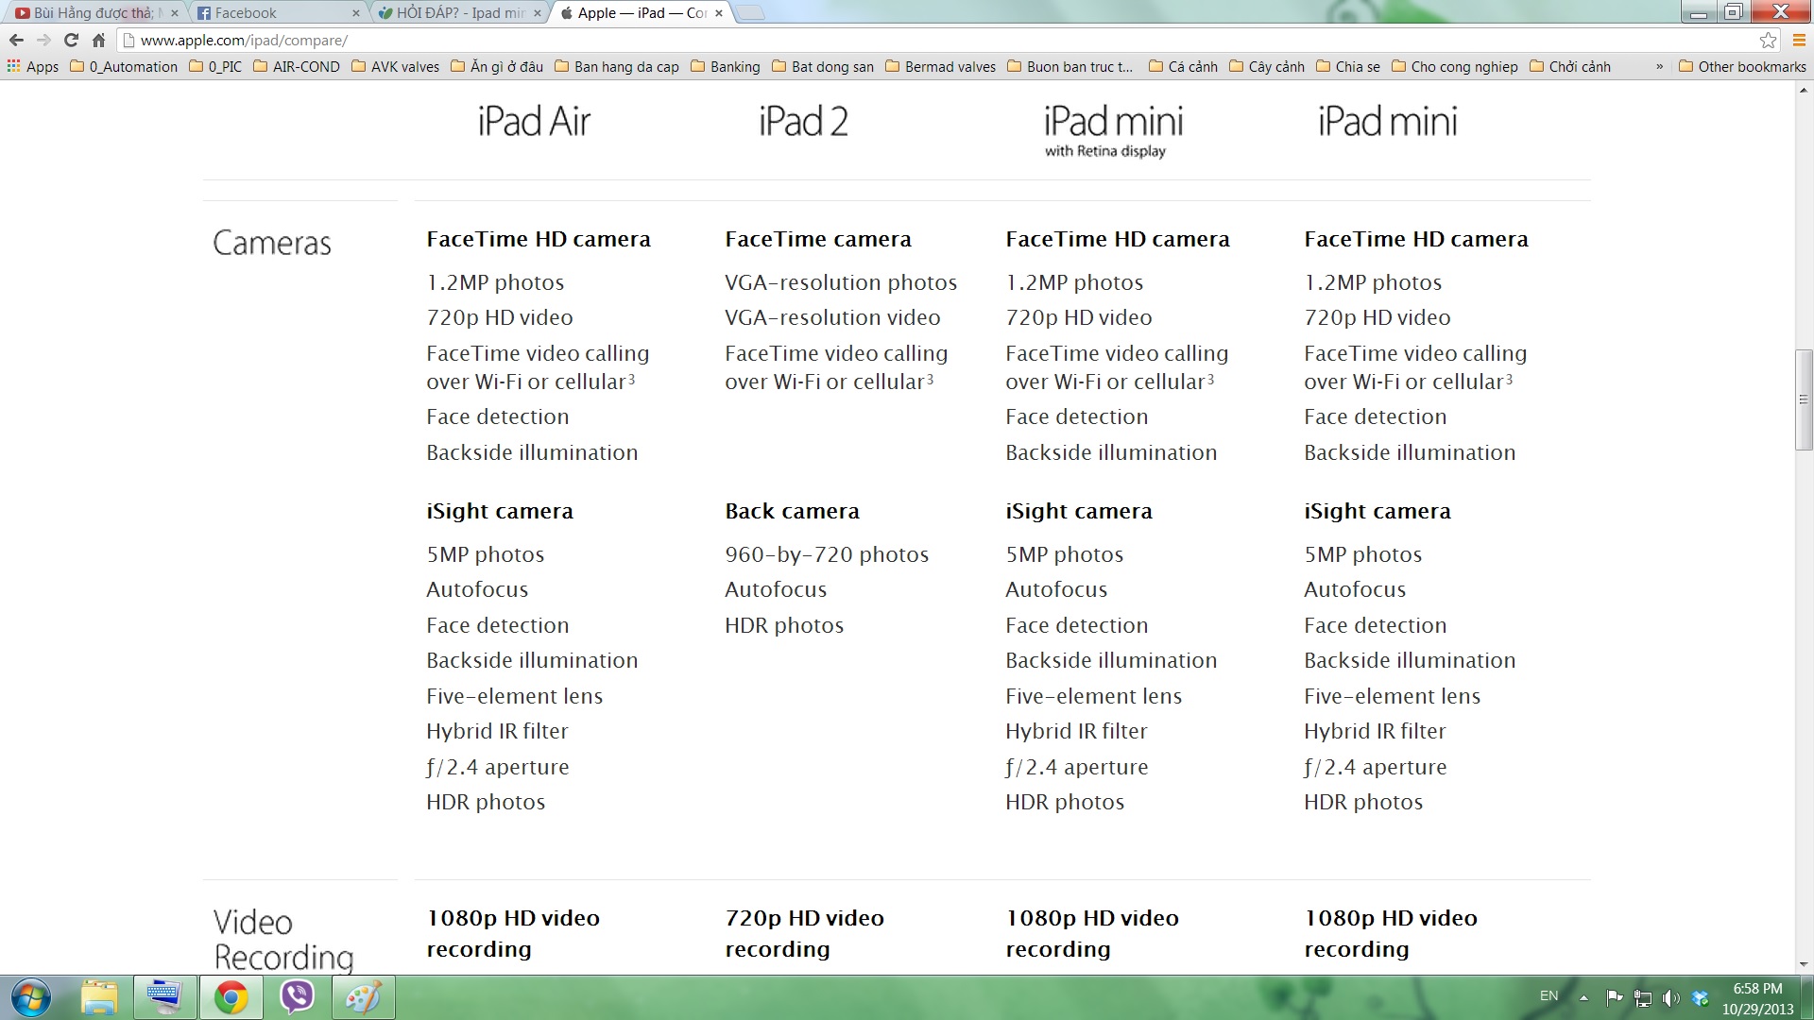The width and height of the screenshot is (1814, 1020).
Task: Close the Facebook tab
Action: (356, 13)
